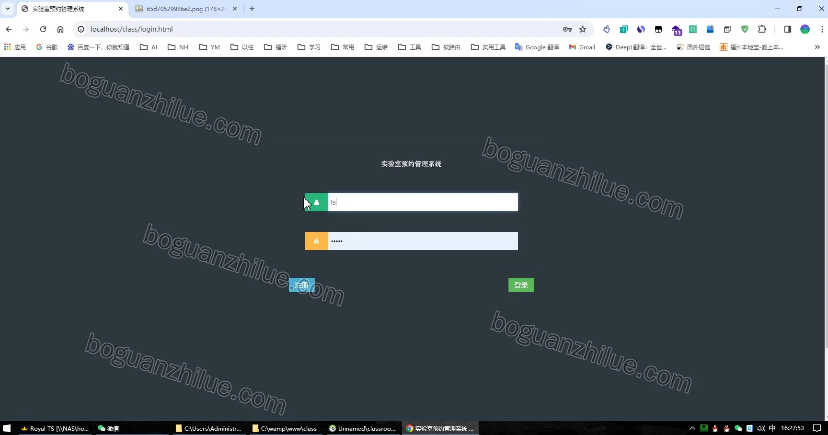
Task: Click the address bar URL
Action: tap(132, 29)
